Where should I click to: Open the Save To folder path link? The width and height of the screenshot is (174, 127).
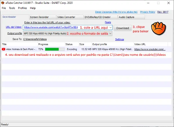35,39
